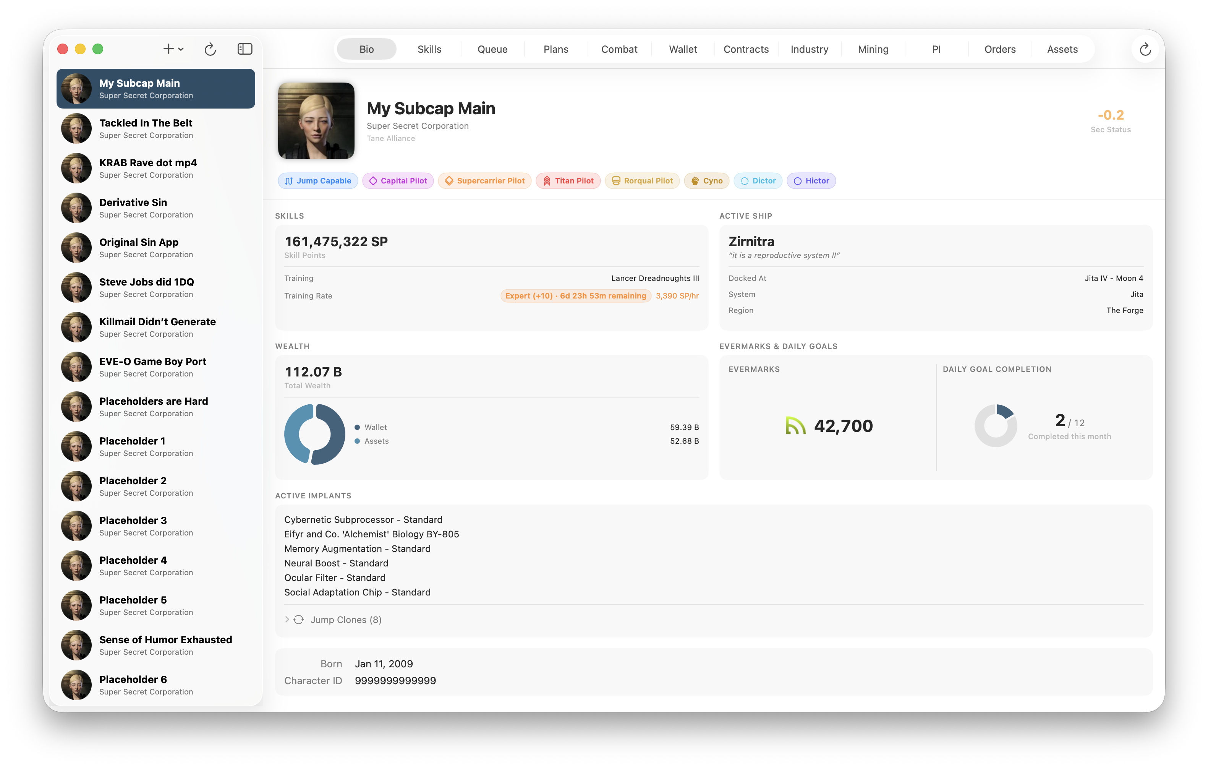Screen dimensions: 1208x769
Task: Click the Character ID 9999999999999 value
Action: [x=395, y=681]
